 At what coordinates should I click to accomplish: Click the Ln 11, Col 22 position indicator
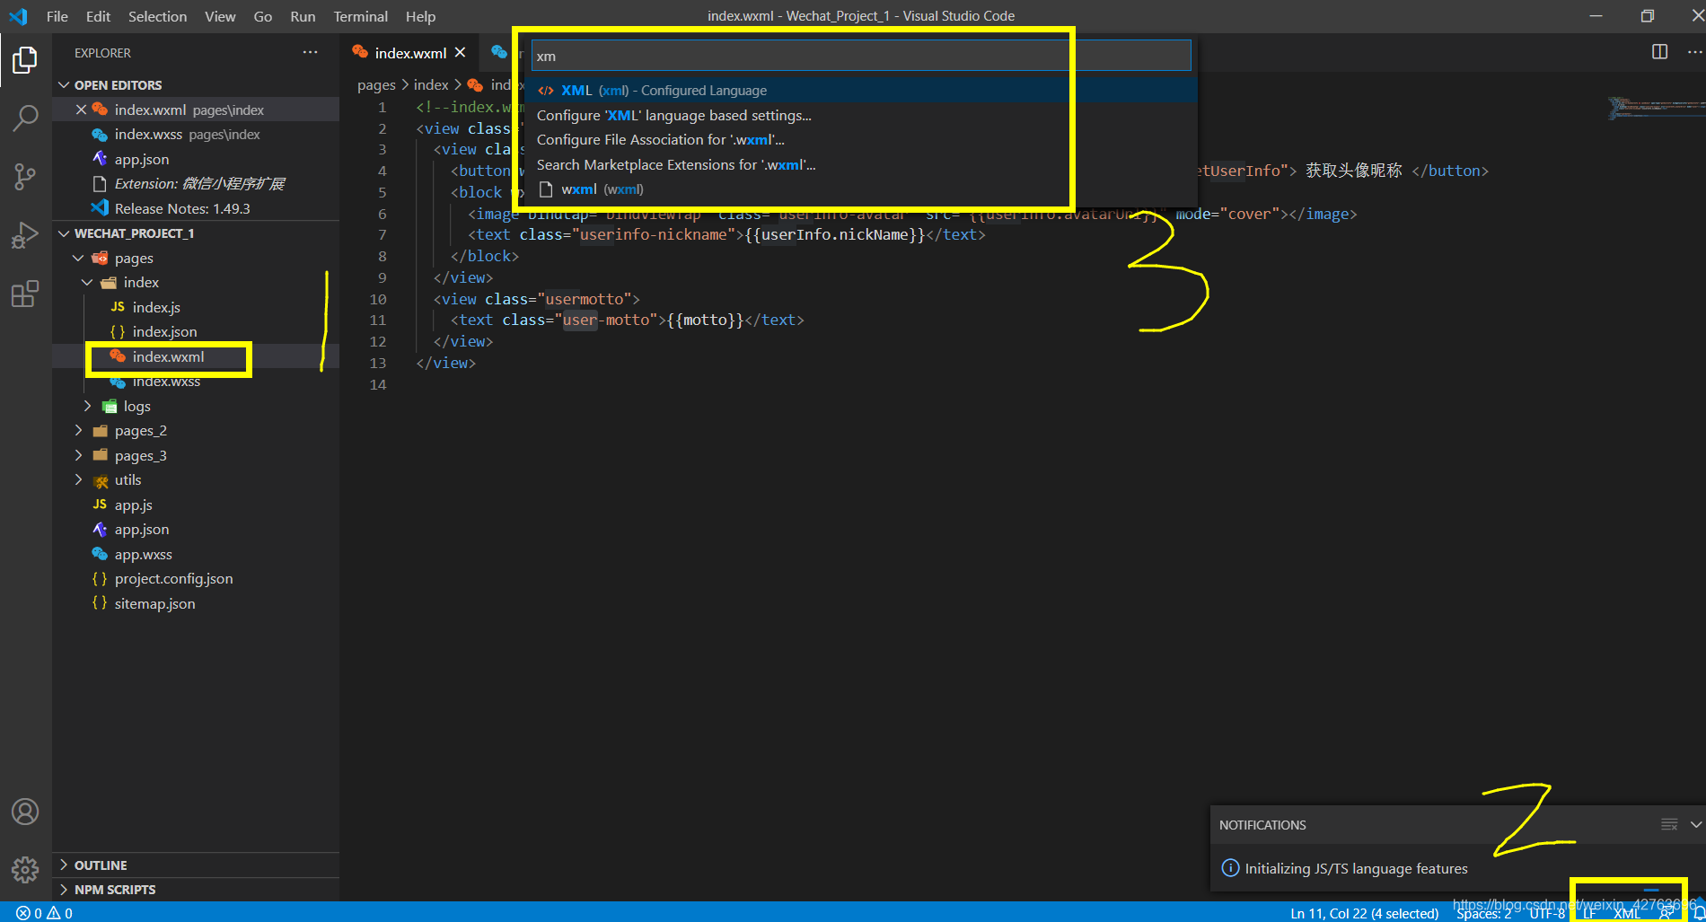pos(1364,913)
